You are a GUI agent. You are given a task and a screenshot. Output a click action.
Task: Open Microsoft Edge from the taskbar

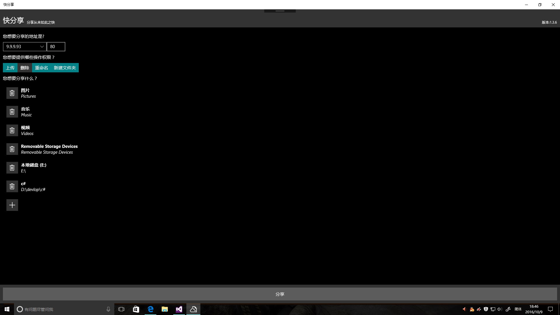pyautogui.click(x=150, y=309)
